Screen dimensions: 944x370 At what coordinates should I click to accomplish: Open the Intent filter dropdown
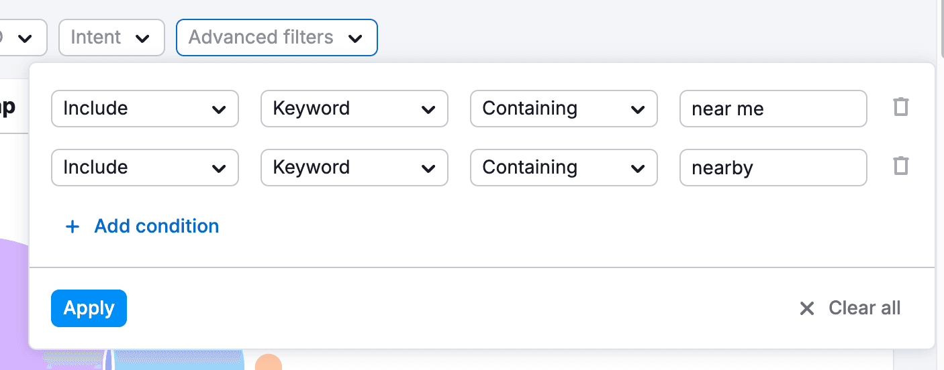111,38
